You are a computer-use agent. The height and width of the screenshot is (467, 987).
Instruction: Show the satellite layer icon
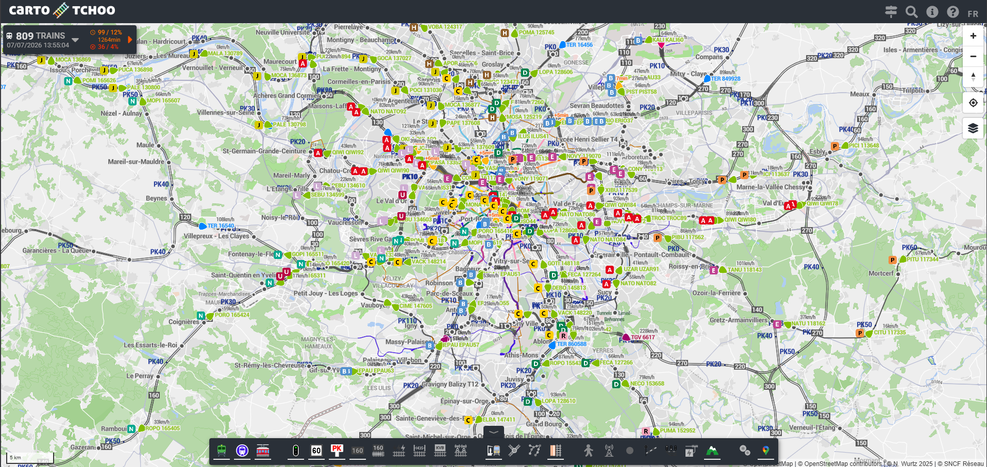click(x=514, y=451)
